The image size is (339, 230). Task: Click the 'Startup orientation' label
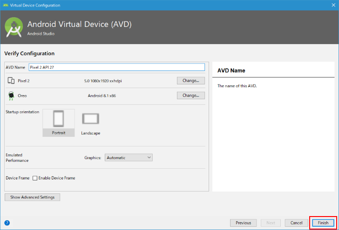pyautogui.click(x=22, y=112)
